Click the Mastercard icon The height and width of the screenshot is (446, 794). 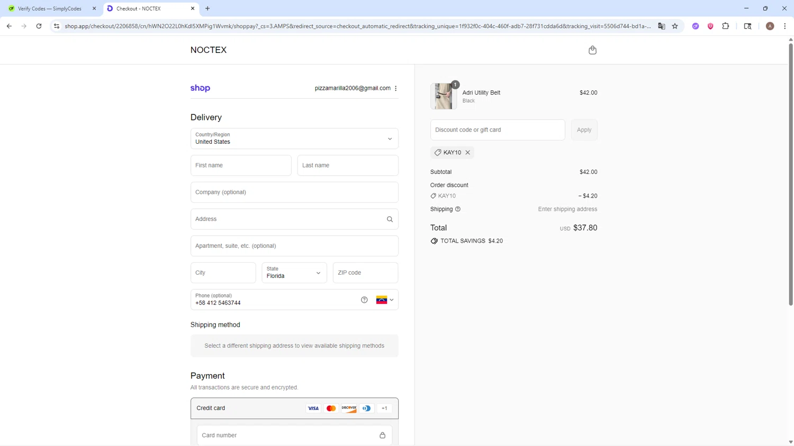(331, 408)
